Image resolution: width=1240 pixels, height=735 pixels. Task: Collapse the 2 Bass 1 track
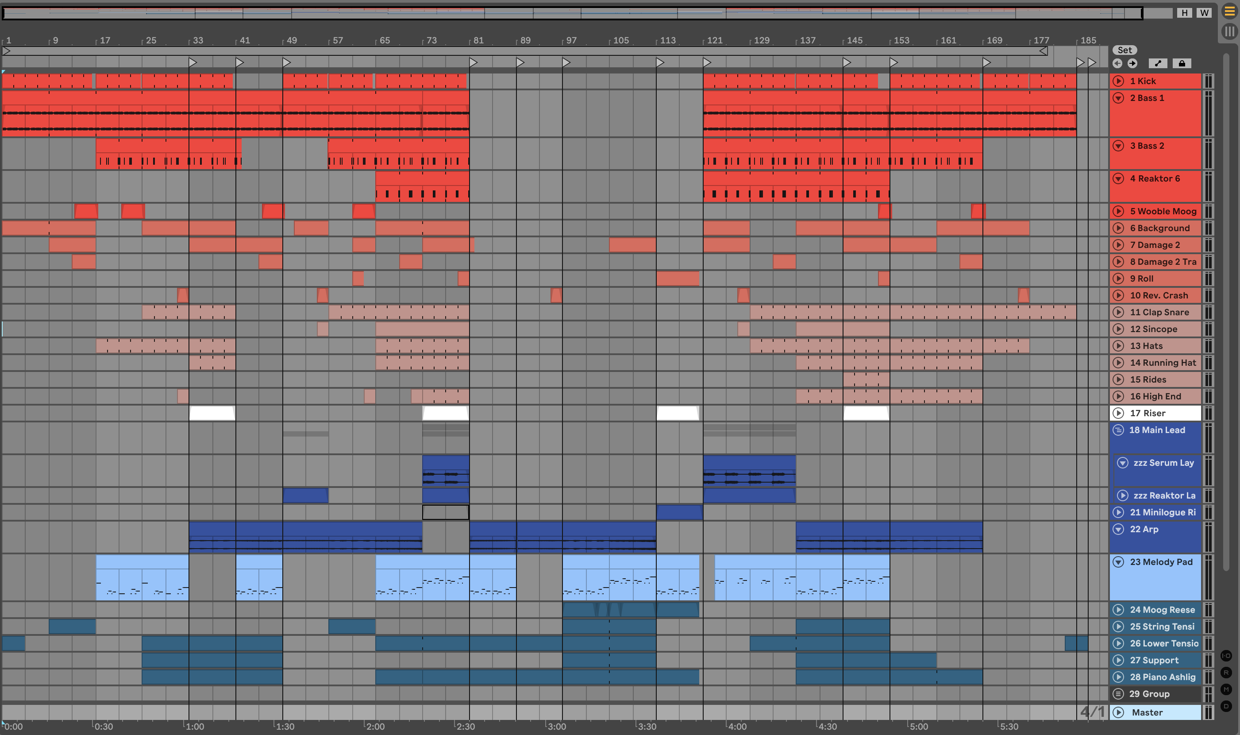tap(1118, 98)
